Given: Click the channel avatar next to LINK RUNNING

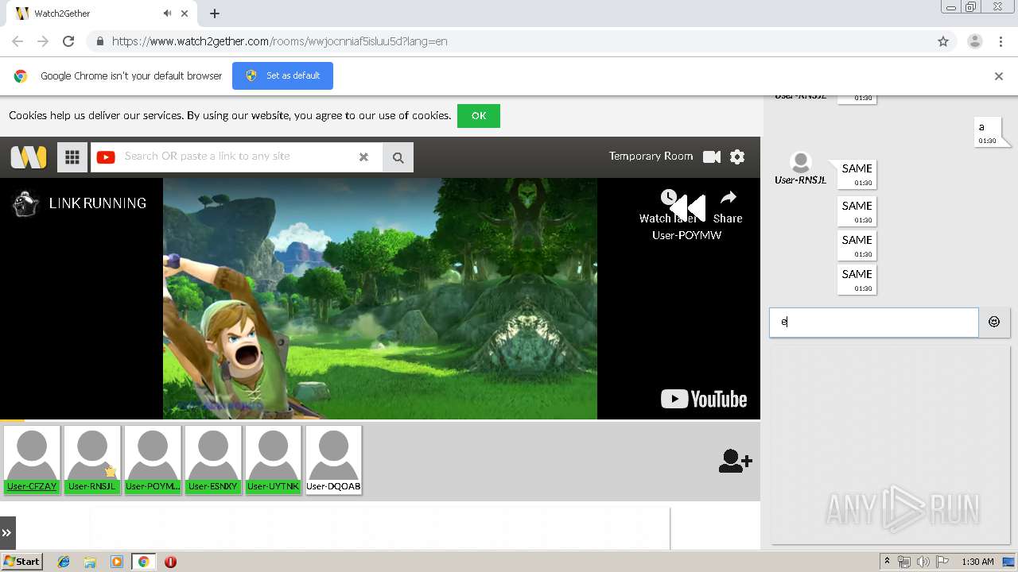Looking at the screenshot, I should point(26,203).
